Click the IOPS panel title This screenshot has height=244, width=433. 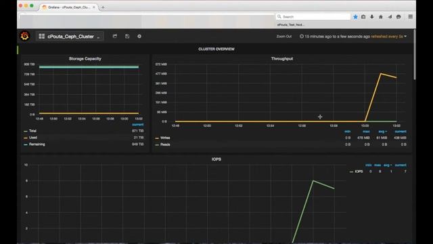tap(216, 159)
